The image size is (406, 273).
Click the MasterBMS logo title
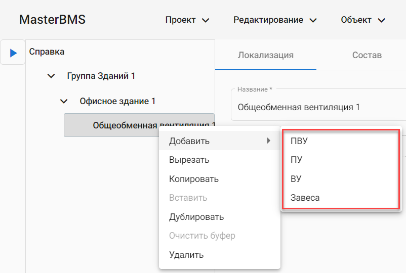(x=52, y=20)
